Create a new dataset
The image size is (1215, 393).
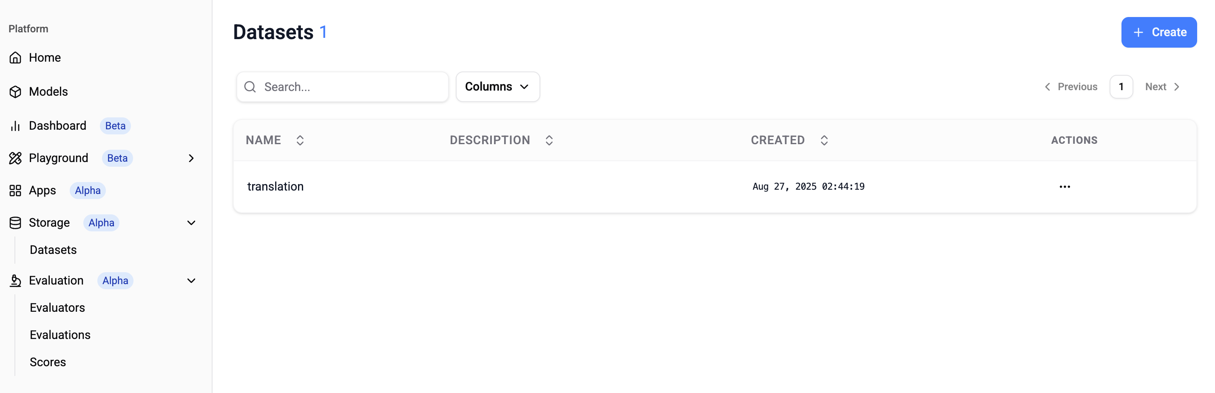click(1159, 32)
